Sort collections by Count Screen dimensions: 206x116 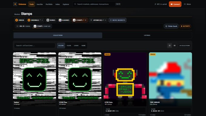click(x=76, y=45)
